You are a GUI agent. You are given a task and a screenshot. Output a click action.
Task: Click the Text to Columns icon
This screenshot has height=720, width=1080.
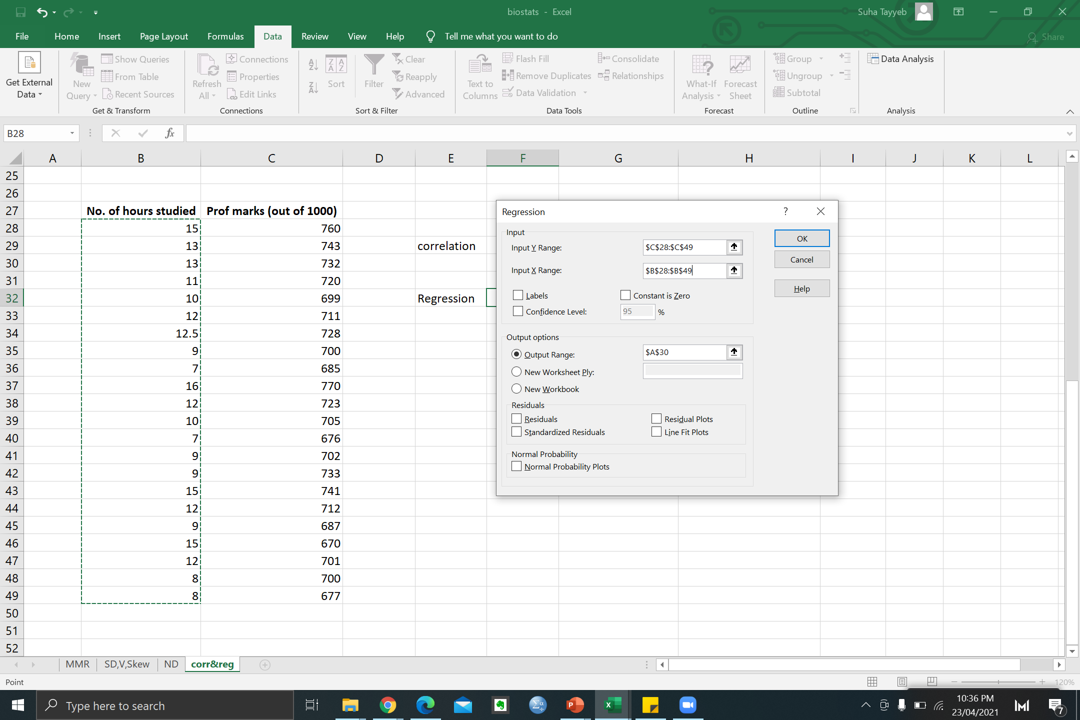[x=479, y=65]
